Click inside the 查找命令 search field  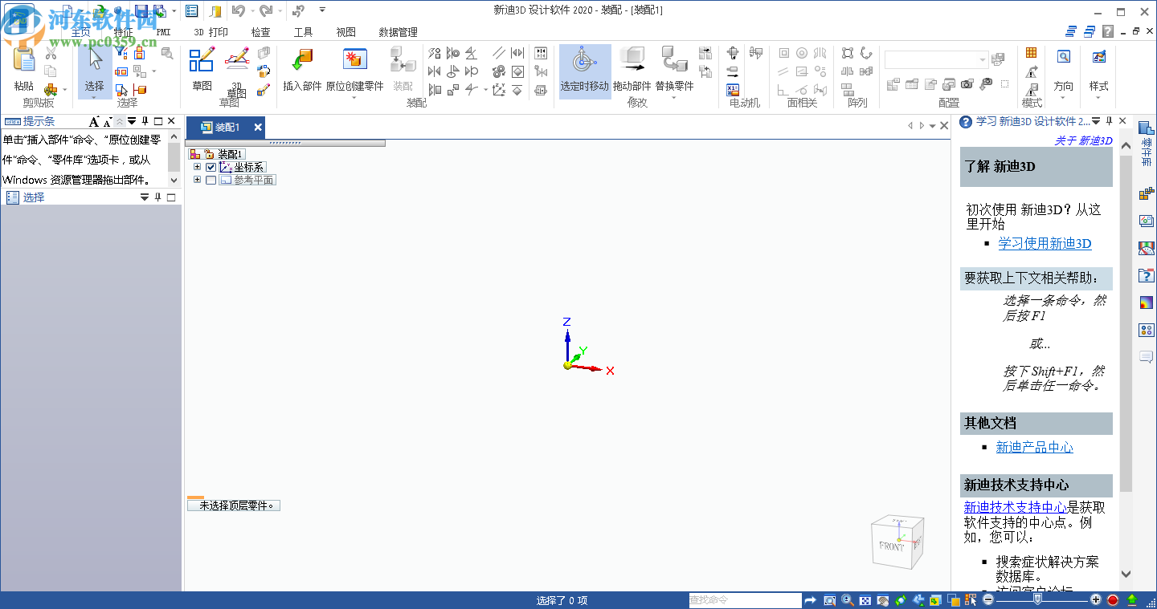[x=746, y=599]
